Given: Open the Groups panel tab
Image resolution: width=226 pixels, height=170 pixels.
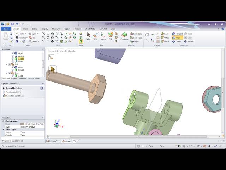Looking at the screenshot, I should pyautogui.click(x=31, y=78).
